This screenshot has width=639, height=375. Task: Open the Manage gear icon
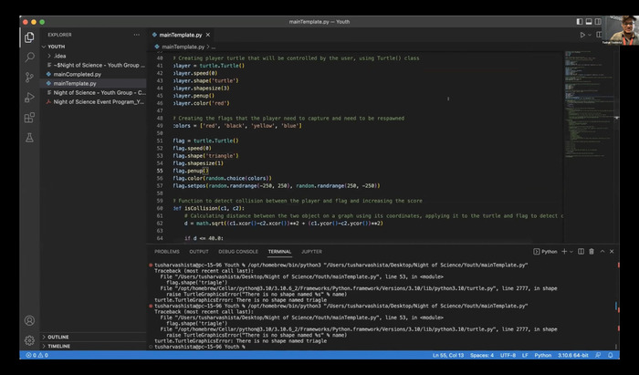click(29, 339)
